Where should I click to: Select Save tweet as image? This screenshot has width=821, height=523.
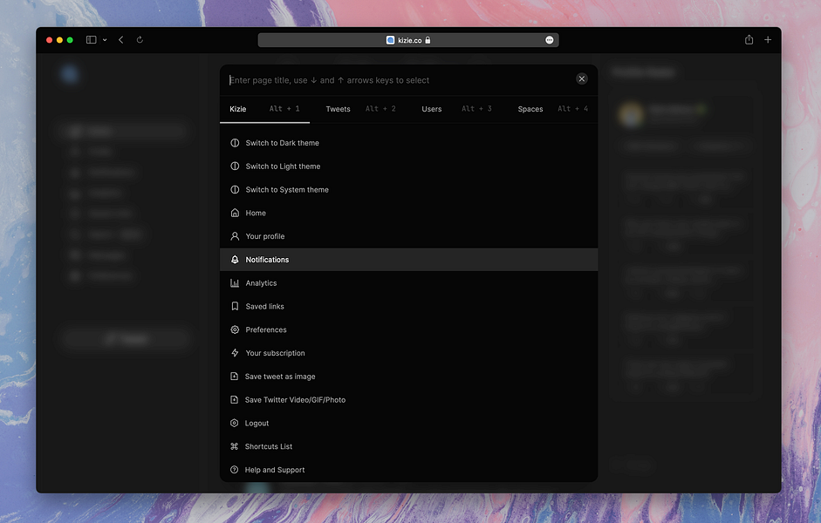point(408,376)
